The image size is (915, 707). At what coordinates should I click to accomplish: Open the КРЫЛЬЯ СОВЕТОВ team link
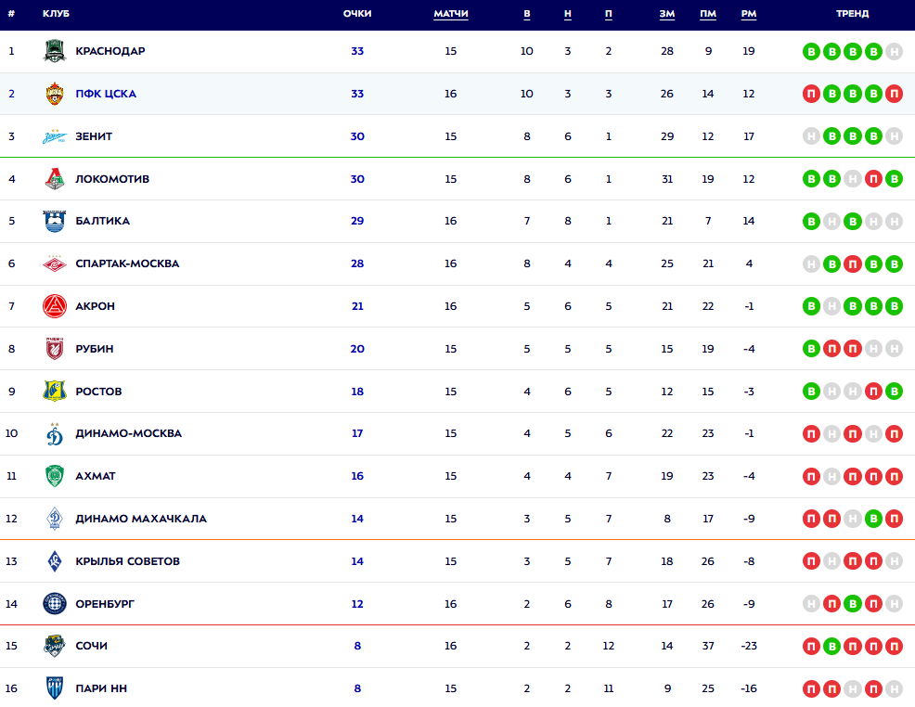[x=127, y=561]
